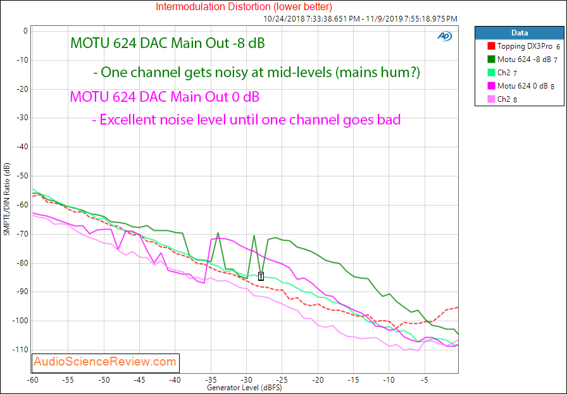Click the -80 tick on the SMPTE/DIN axis

coord(22,263)
